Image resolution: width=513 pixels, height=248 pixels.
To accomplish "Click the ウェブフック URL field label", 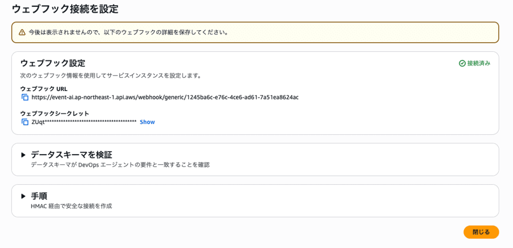I will [x=43, y=89].
